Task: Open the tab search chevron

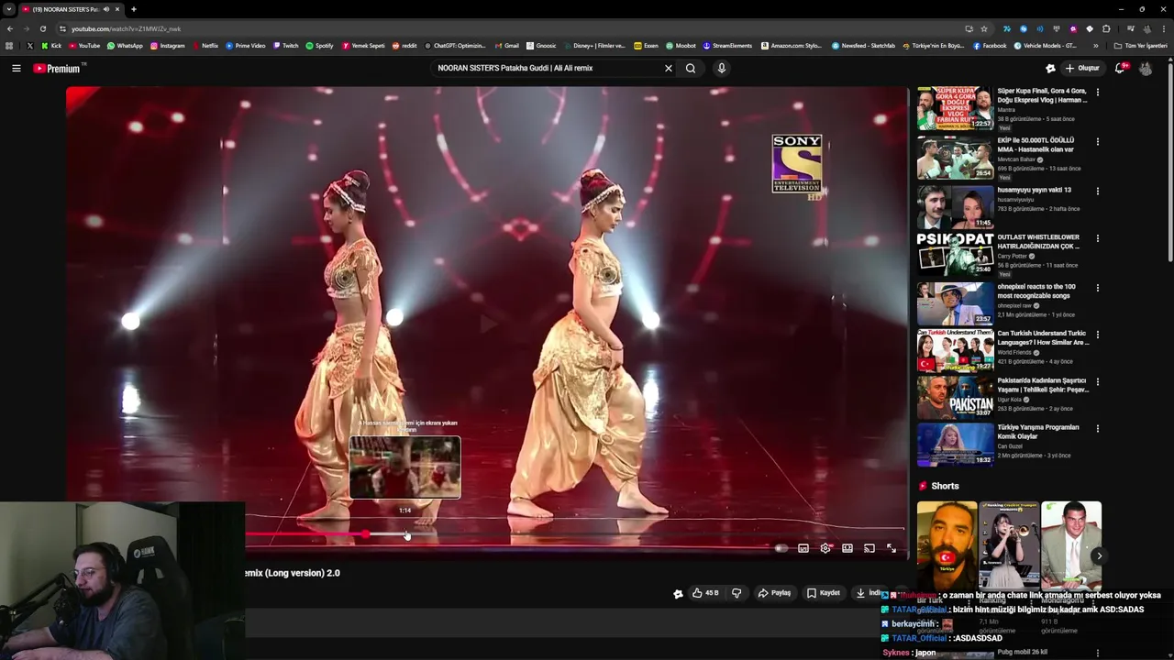Action: click(8, 9)
